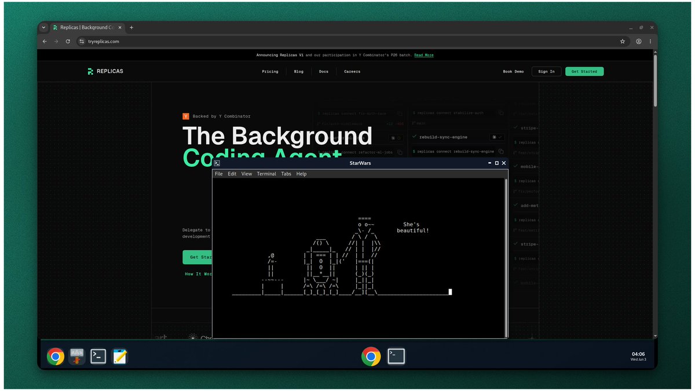Viewport: 695px width, 391px height.
Task: Click the StarWars terminal scrollbar
Action: click(x=506, y=258)
